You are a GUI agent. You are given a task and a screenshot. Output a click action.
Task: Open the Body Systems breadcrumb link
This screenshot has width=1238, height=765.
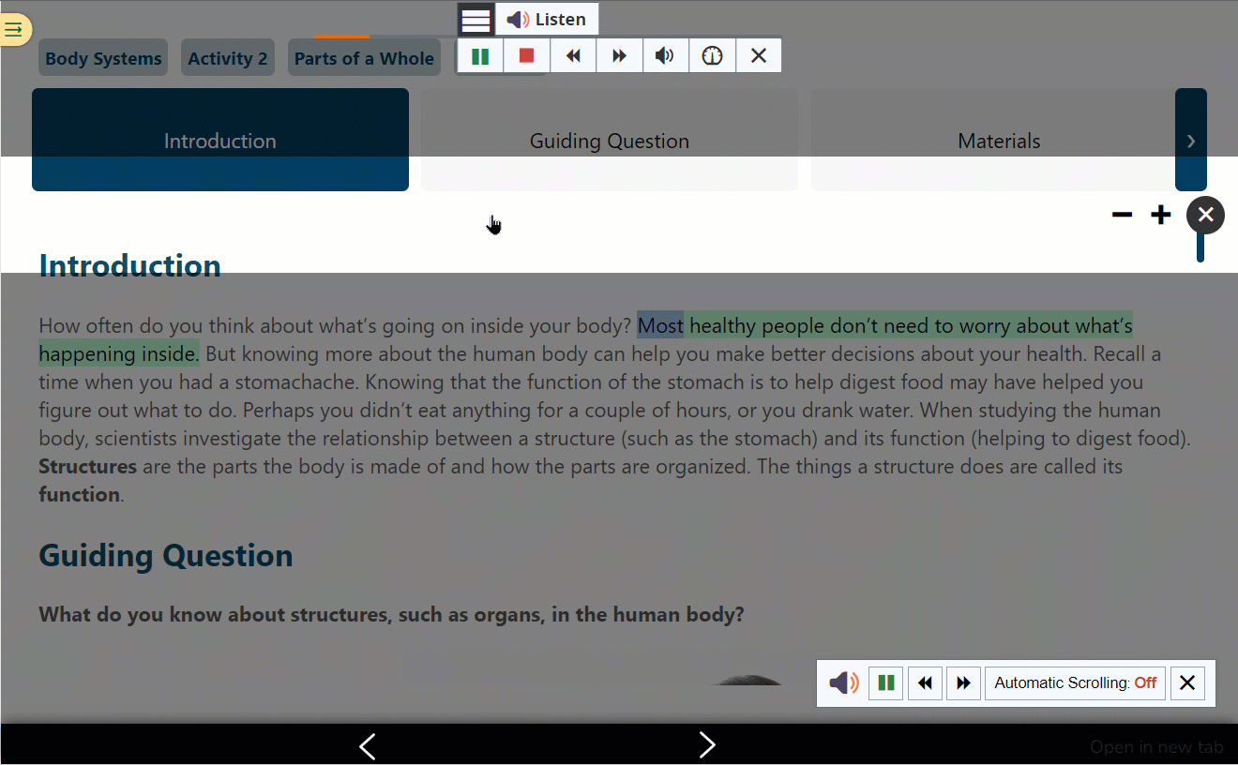(103, 58)
